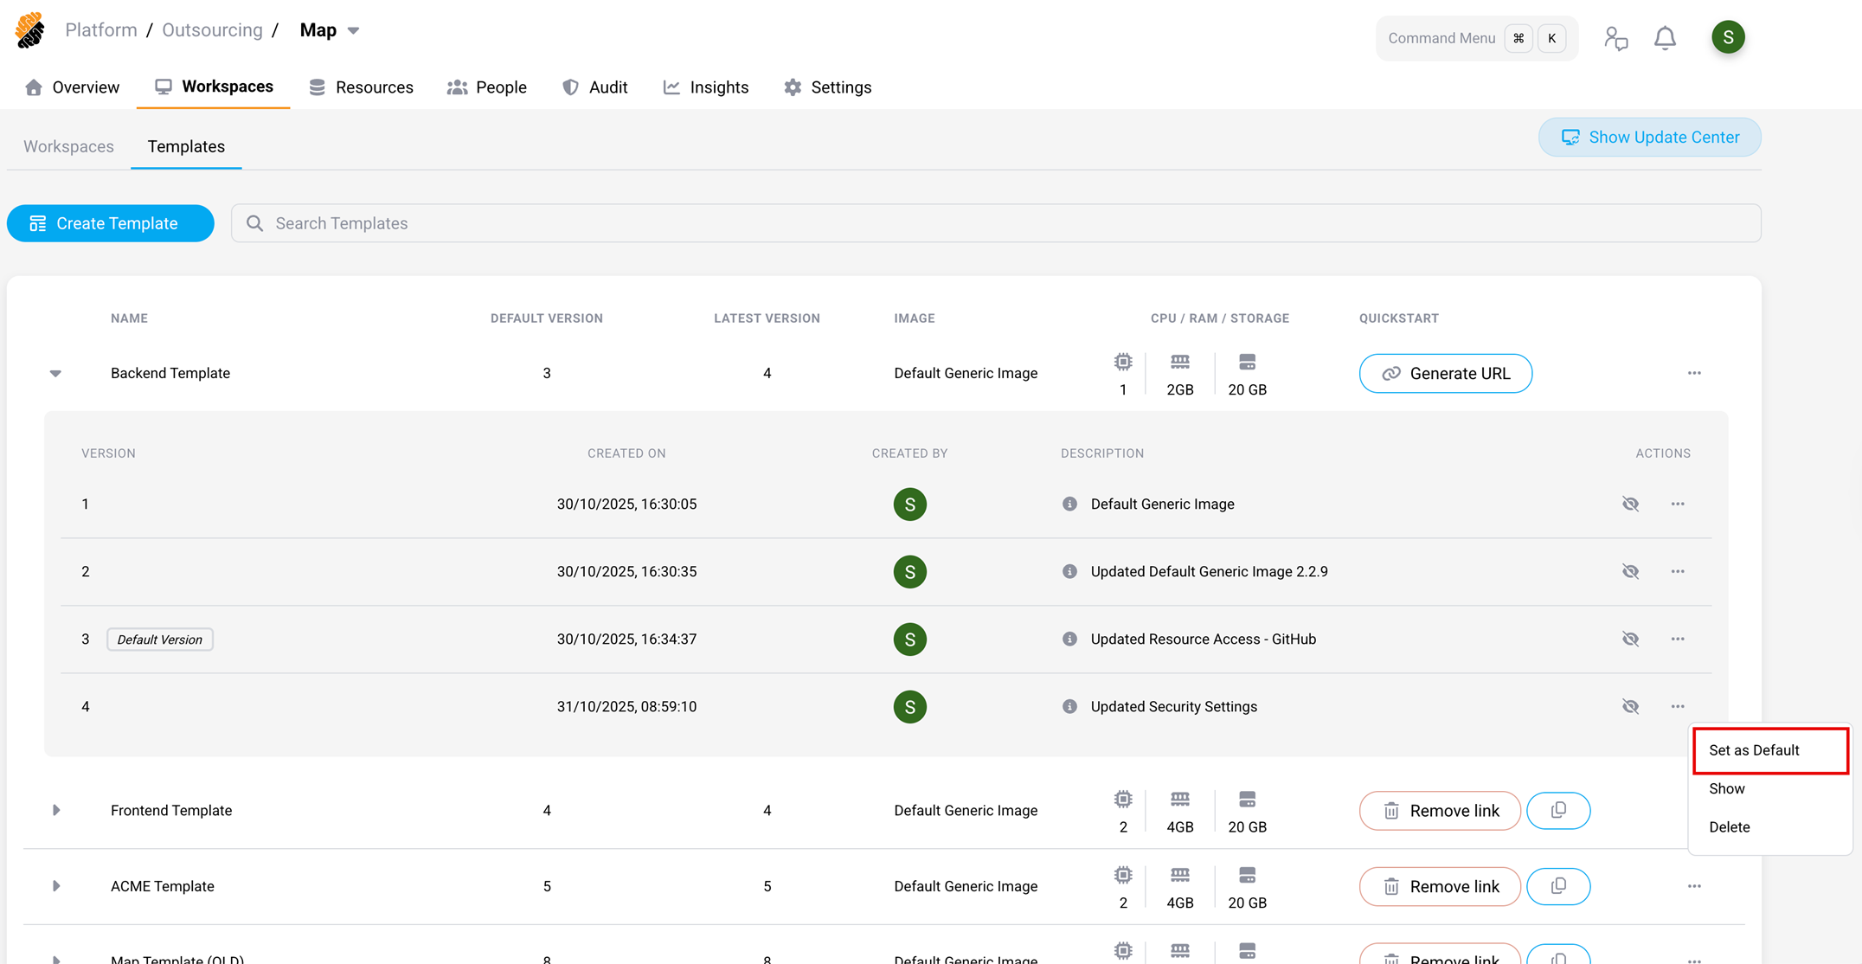Click the support chat person icon
This screenshot has width=1862, height=964.
point(1615,38)
